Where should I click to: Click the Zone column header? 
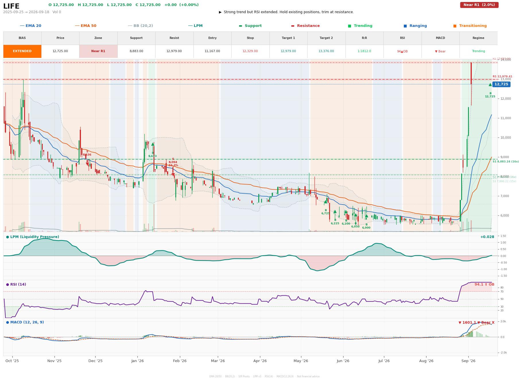(x=98, y=38)
